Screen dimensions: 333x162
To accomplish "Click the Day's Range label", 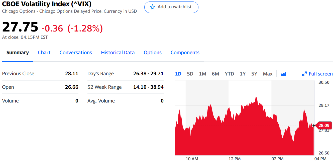I will [x=100, y=73].
